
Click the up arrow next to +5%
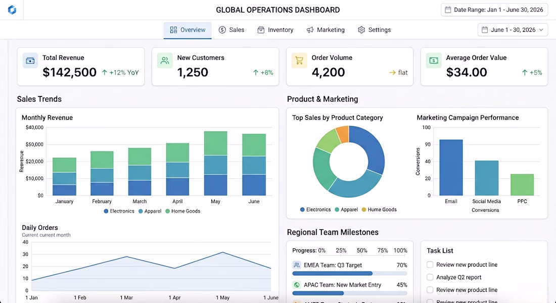(x=525, y=73)
